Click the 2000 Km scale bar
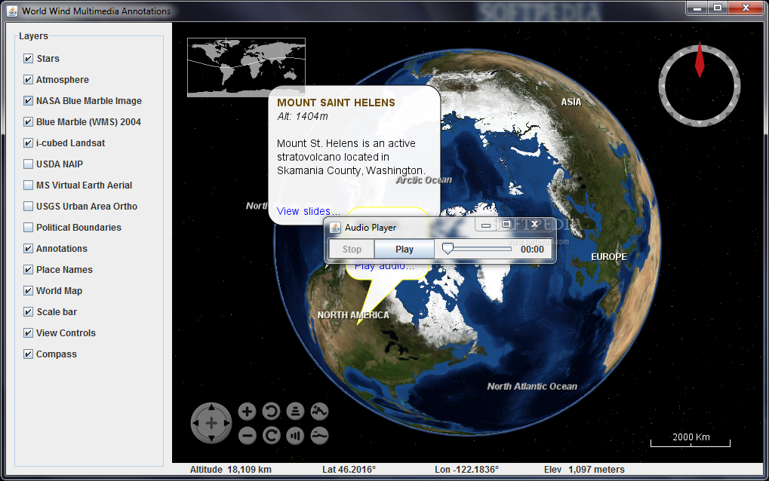This screenshot has width=769, height=481. [691, 440]
